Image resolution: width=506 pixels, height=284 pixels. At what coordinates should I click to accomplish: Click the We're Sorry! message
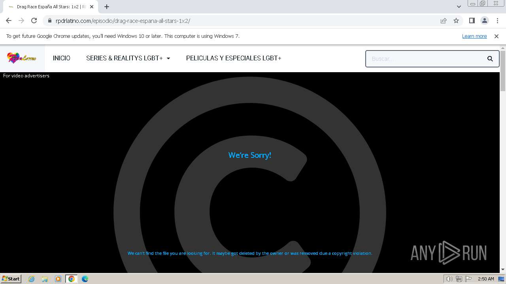250,155
